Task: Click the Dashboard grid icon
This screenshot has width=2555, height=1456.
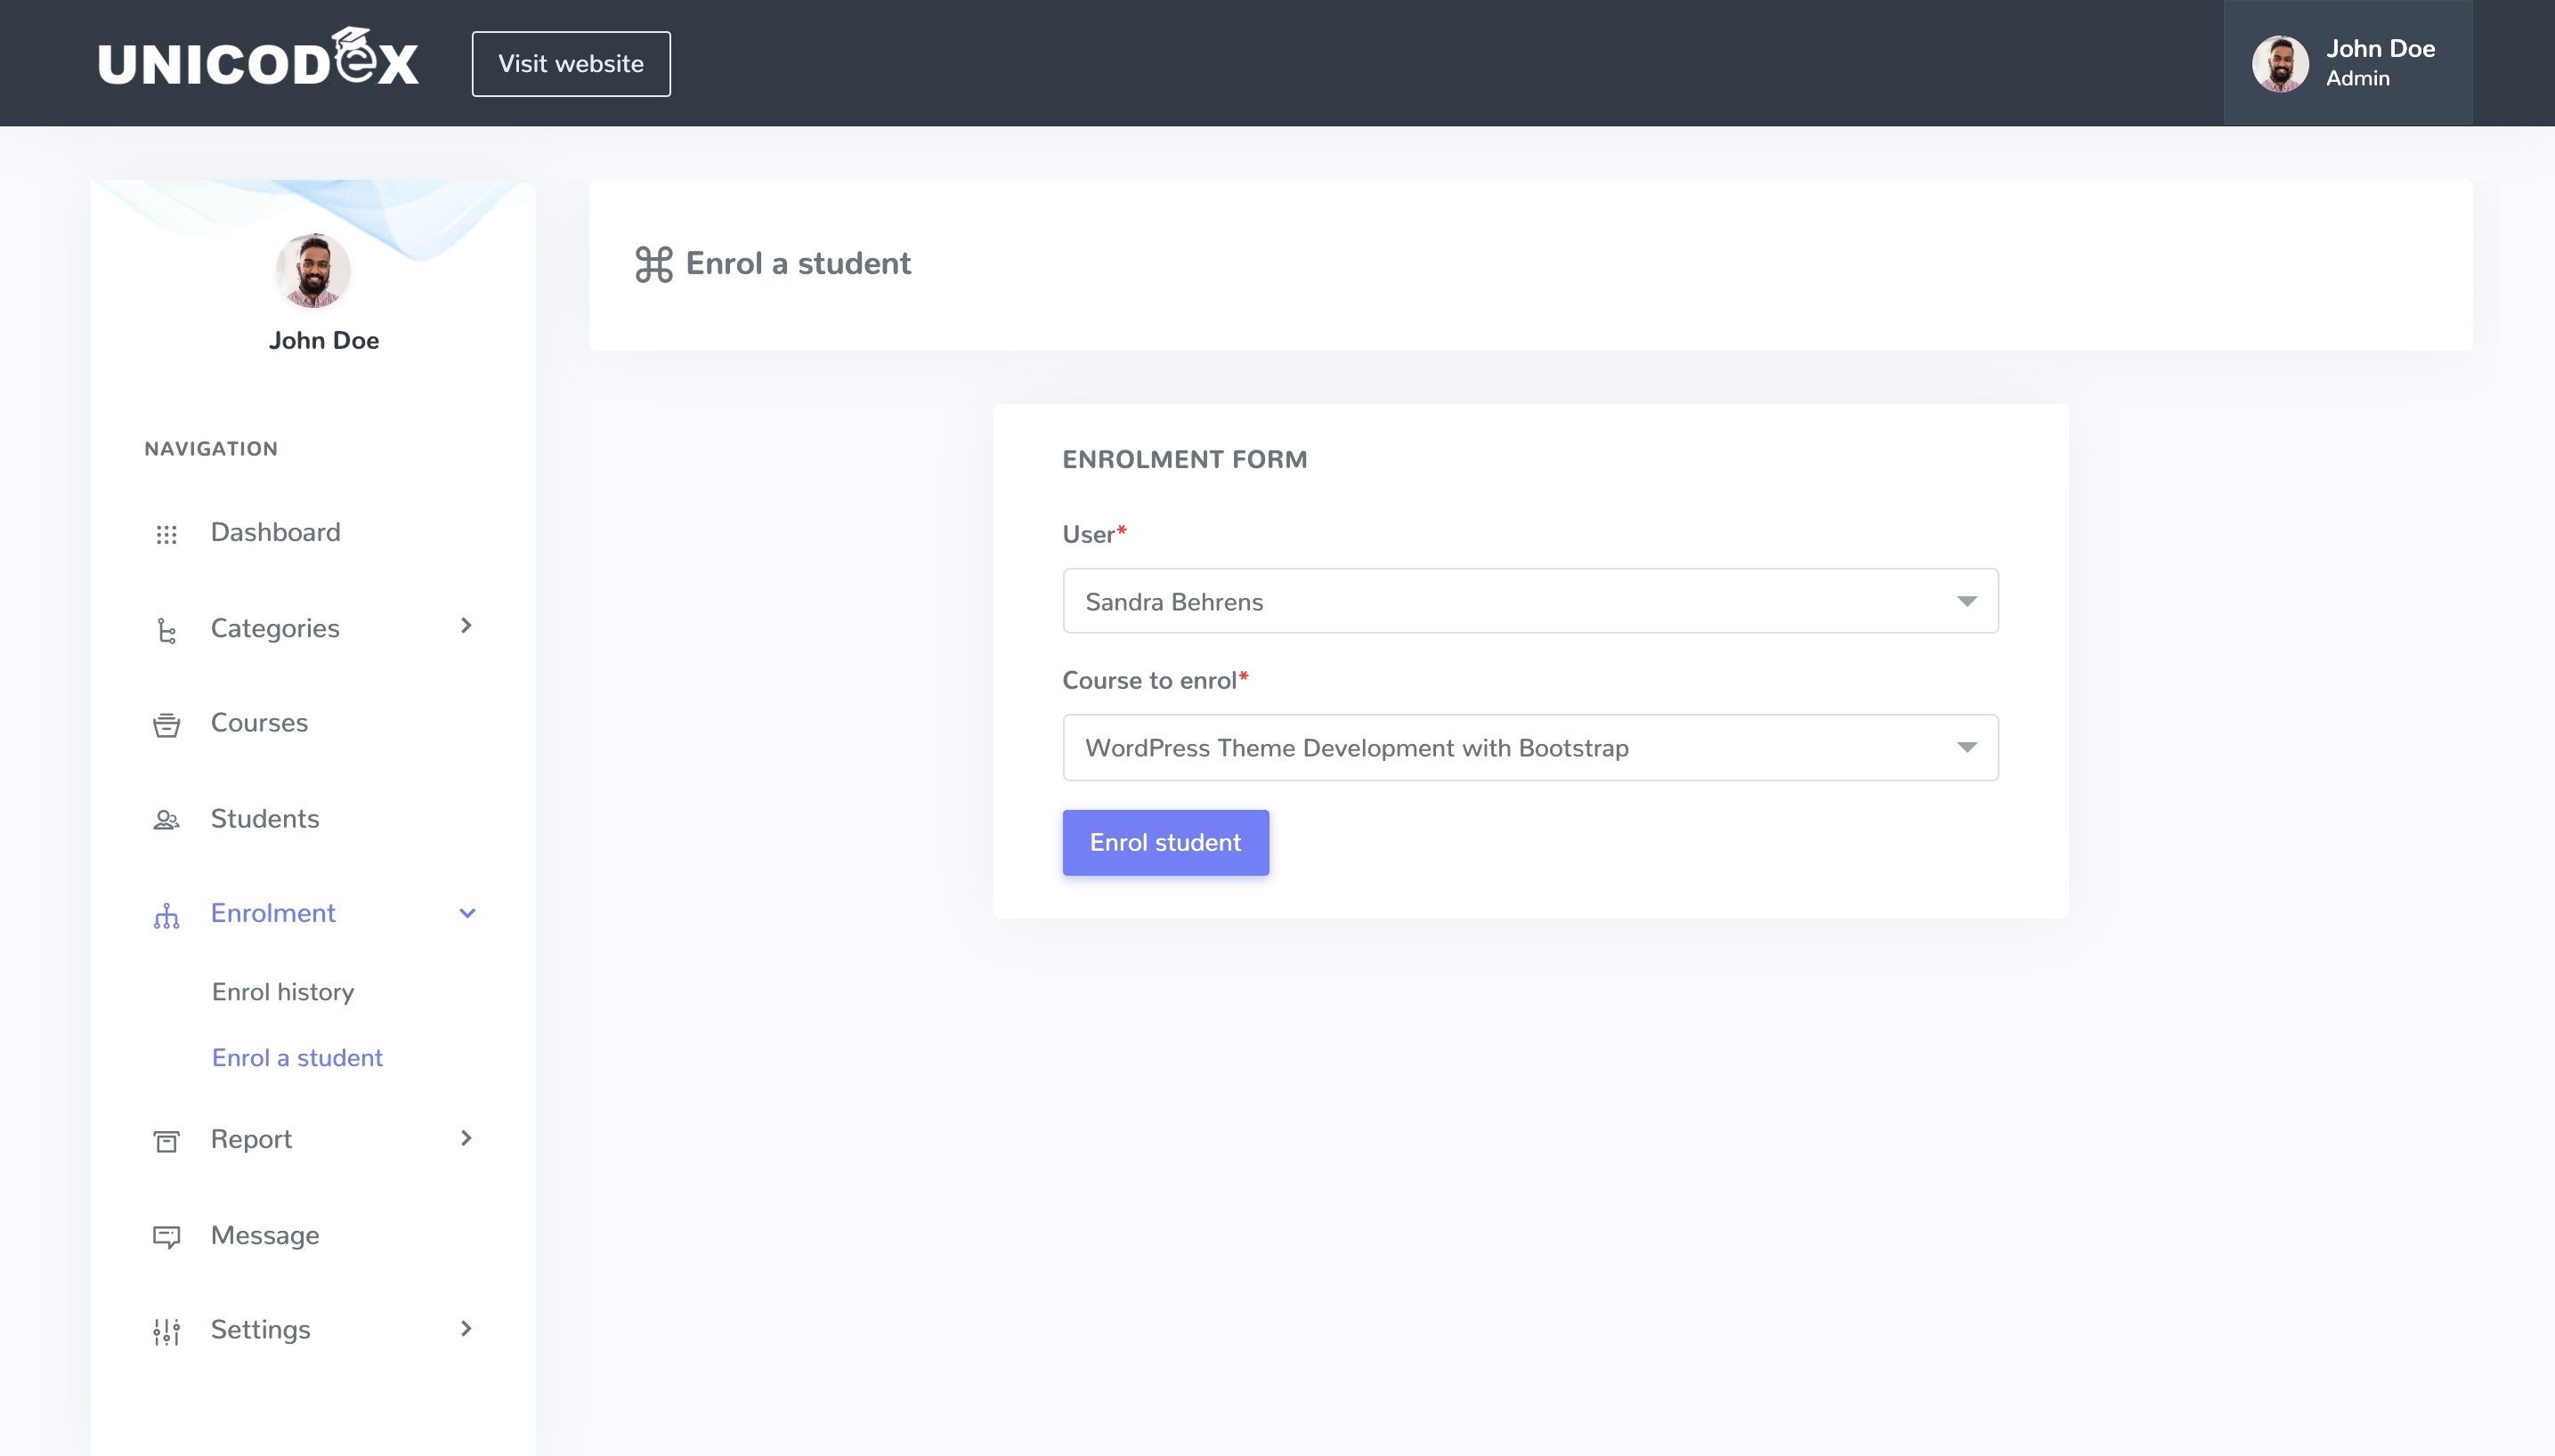Action: (166, 535)
